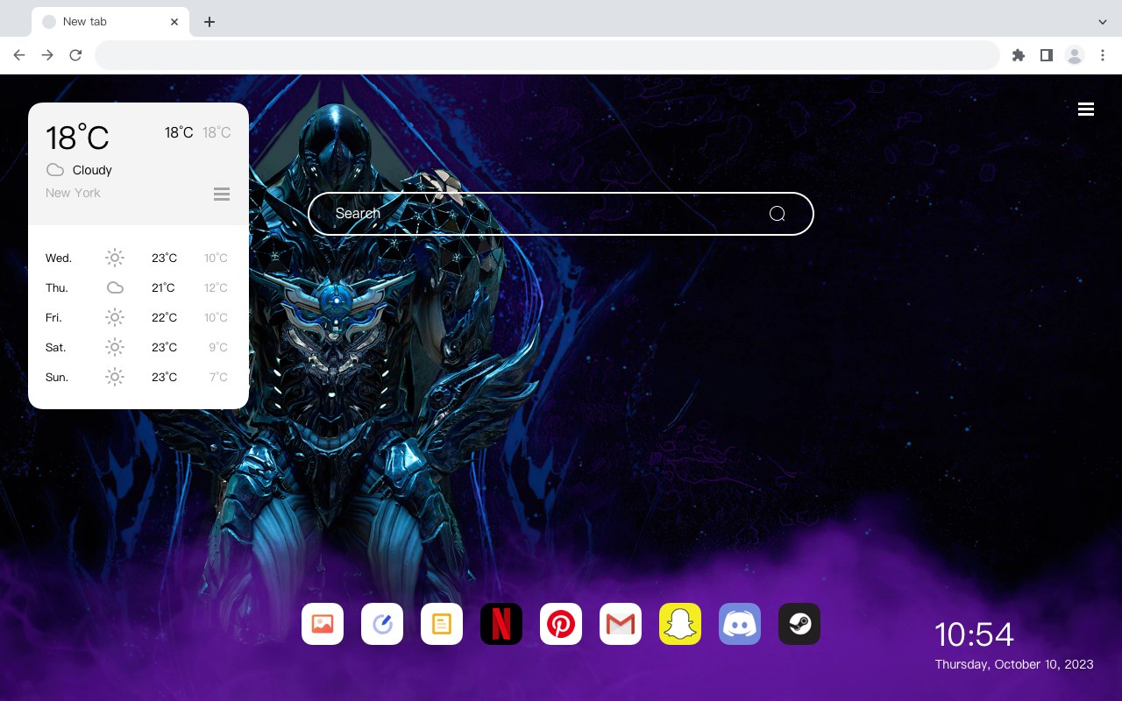Open the weather widget menu icon

coord(222,194)
